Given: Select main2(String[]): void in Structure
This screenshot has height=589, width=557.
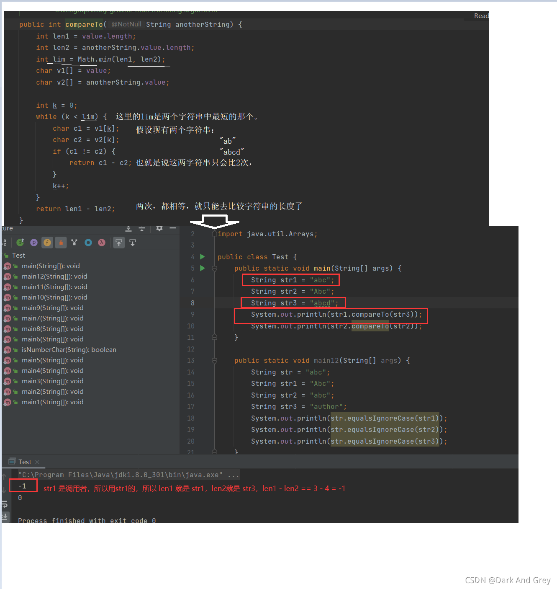Looking at the screenshot, I should pyautogui.click(x=53, y=392).
